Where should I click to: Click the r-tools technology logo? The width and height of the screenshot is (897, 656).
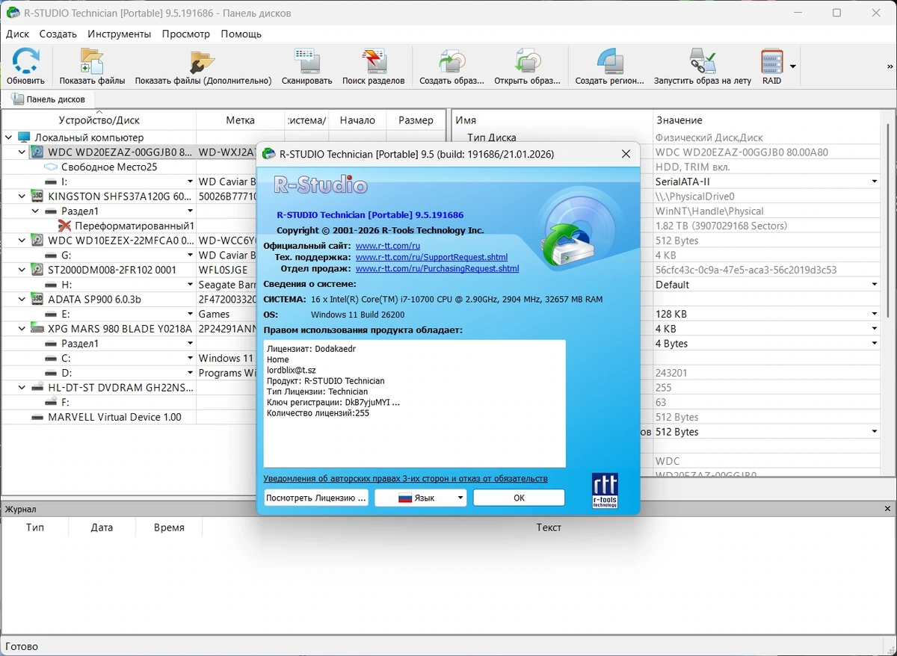coord(605,490)
